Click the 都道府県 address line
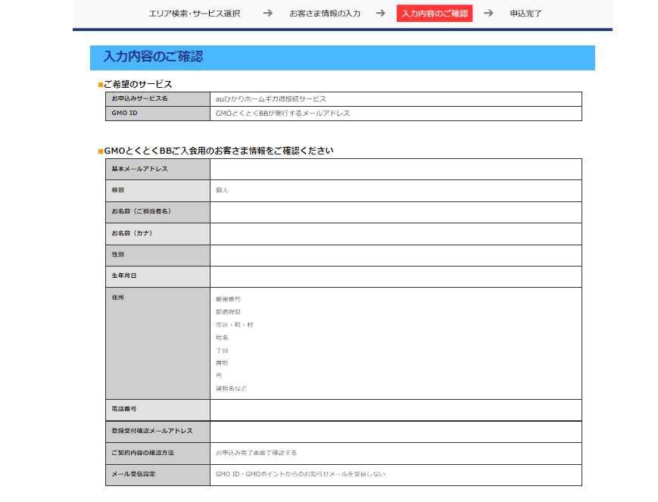Image resolution: width=658 pixels, height=502 pixels. point(228,312)
